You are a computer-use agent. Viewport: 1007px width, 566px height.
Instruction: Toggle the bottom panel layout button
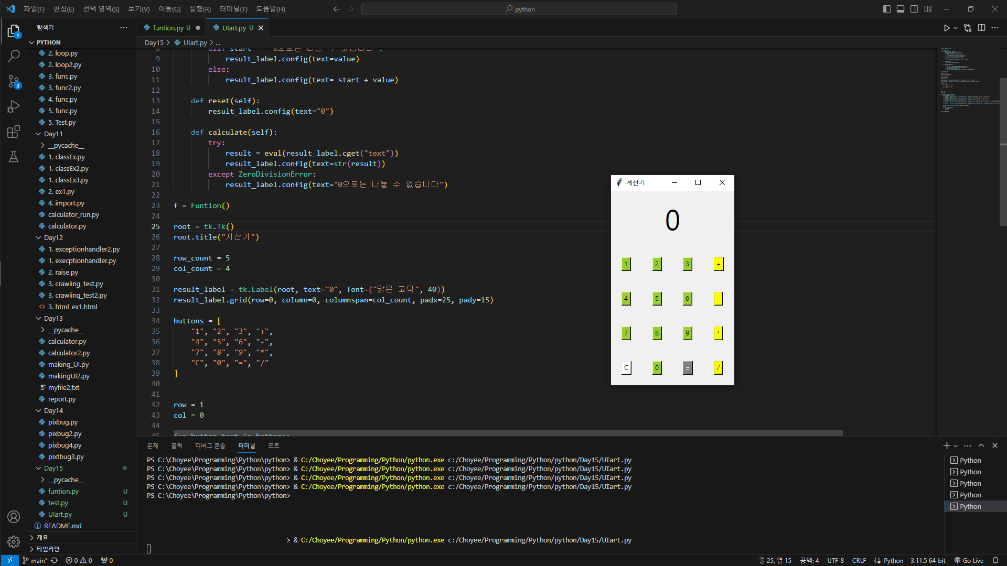(x=901, y=9)
